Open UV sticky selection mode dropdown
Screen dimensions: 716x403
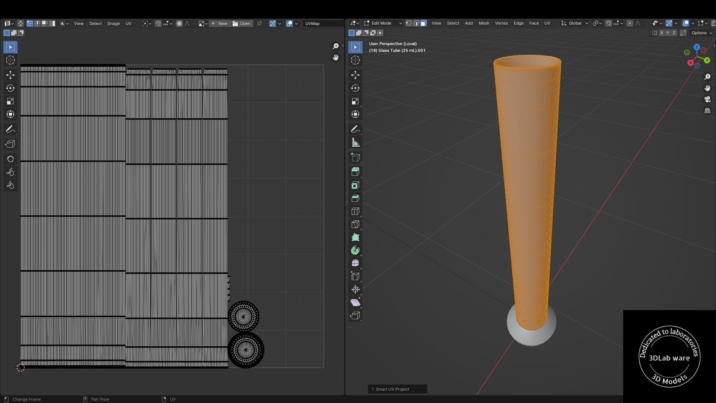(64, 24)
